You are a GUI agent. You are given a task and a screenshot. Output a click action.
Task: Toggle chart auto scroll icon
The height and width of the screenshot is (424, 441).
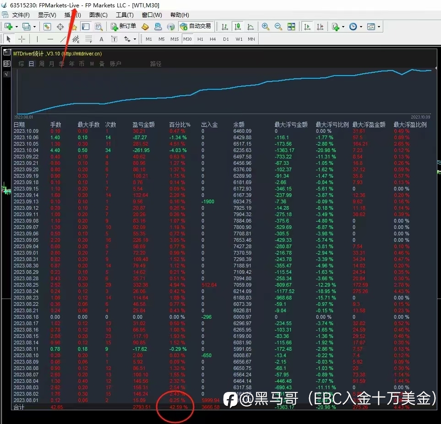(307, 27)
